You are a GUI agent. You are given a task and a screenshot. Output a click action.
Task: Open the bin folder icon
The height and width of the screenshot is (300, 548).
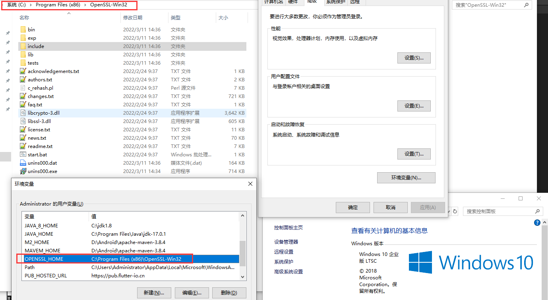(x=23, y=29)
